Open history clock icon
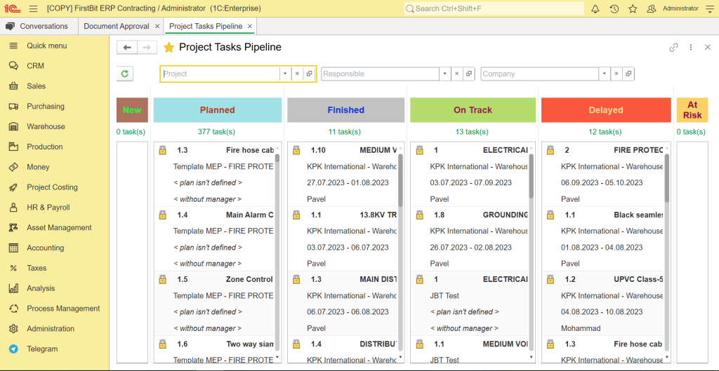The width and height of the screenshot is (719, 371). pos(614,8)
